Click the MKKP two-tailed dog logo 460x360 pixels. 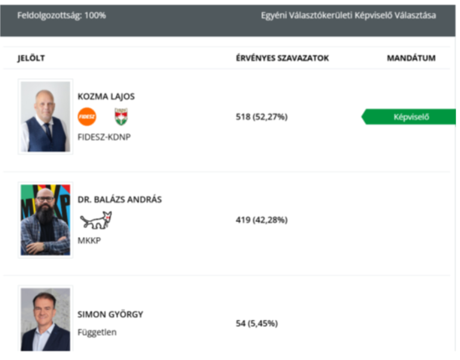coord(96,220)
